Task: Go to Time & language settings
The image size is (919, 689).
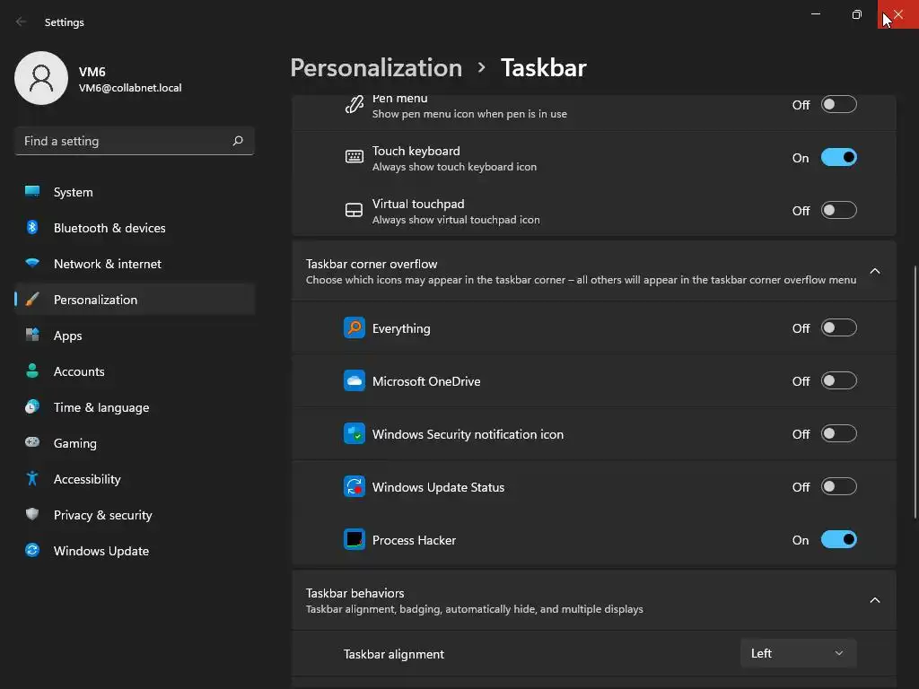Action: click(101, 407)
